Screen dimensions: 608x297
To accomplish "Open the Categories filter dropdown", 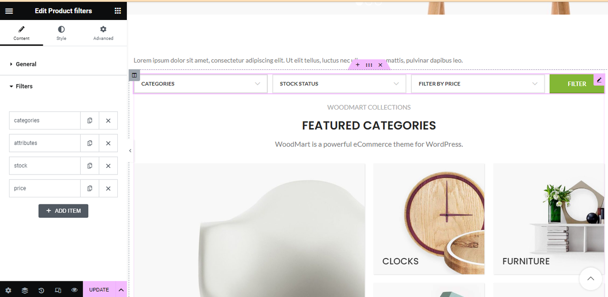I will click(x=201, y=84).
